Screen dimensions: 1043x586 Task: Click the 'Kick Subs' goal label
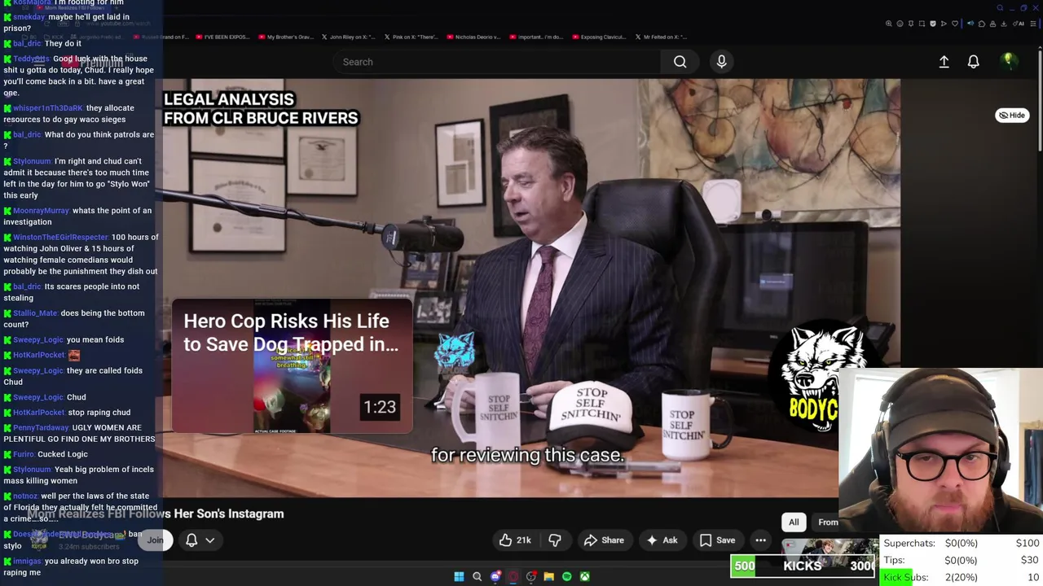[905, 577]
